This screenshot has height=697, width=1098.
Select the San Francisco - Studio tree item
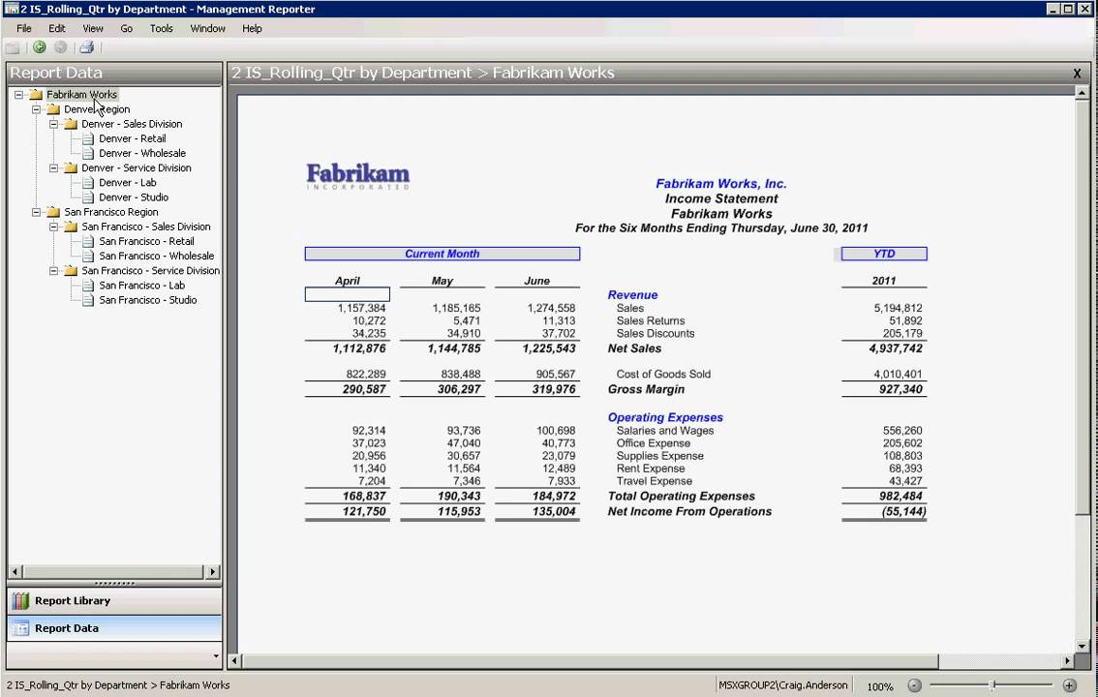[148, 300]
